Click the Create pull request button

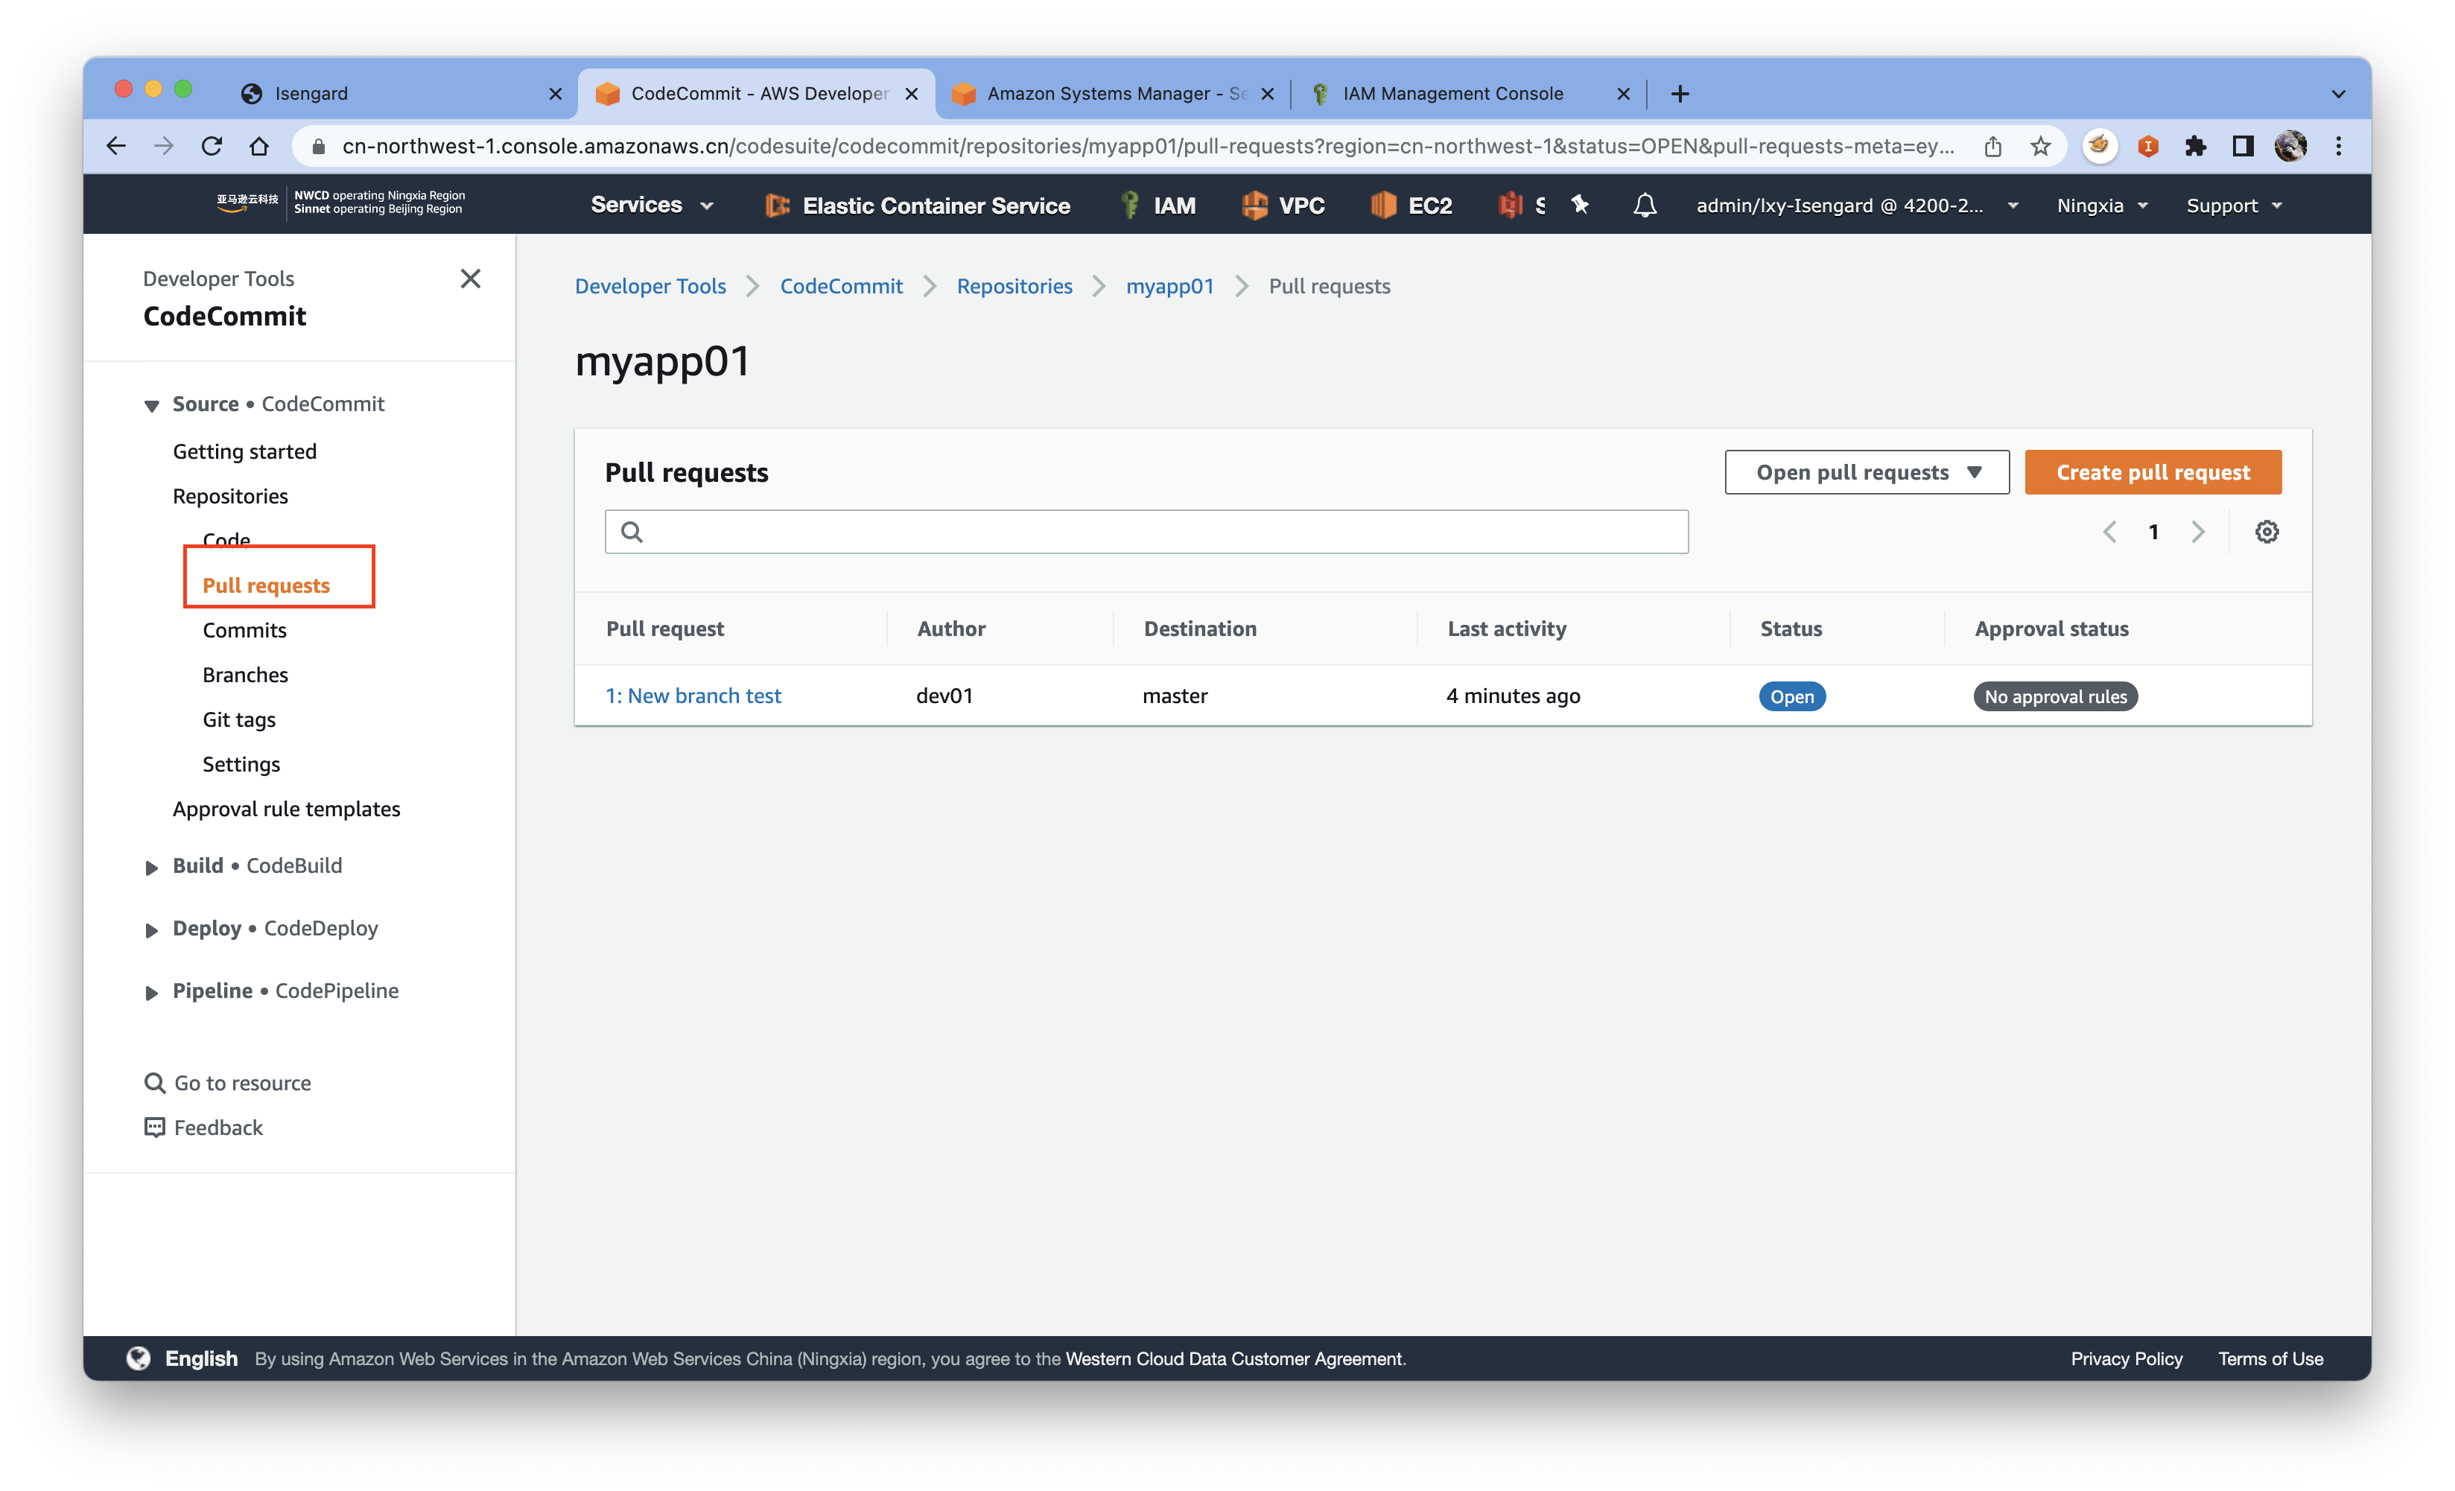[2152, 472]
